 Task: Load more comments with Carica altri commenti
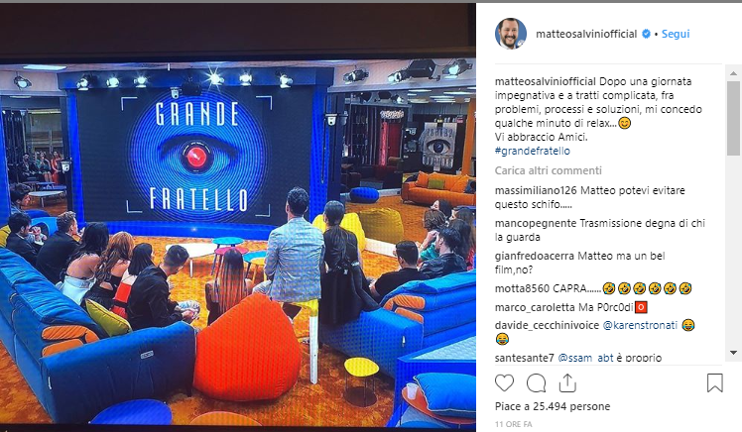548,170
